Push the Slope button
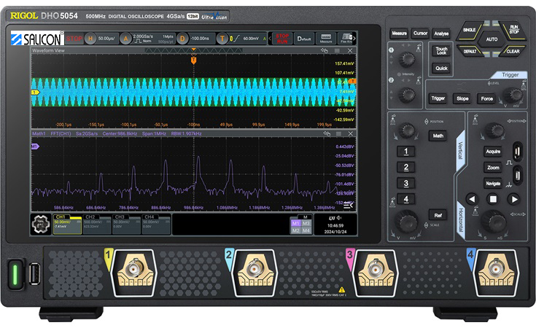This screenshot has height=328, width=536. (462, 98)
